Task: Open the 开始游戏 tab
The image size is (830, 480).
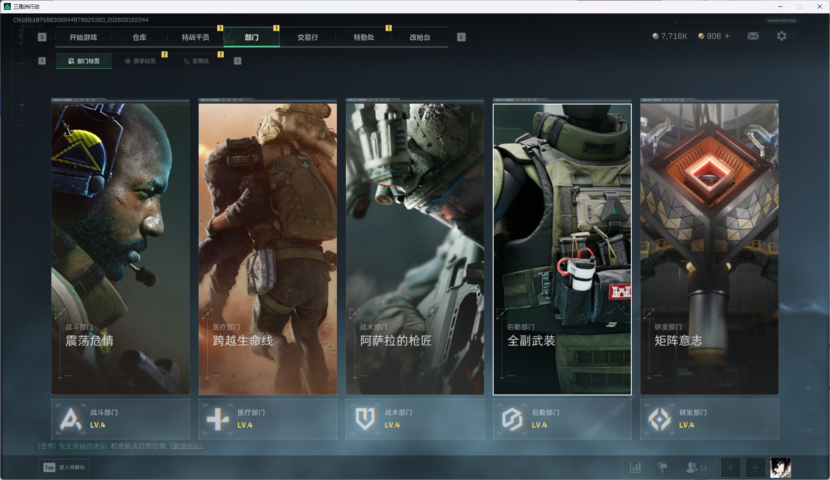Action: pyautogui.click(x=83, y=37)
